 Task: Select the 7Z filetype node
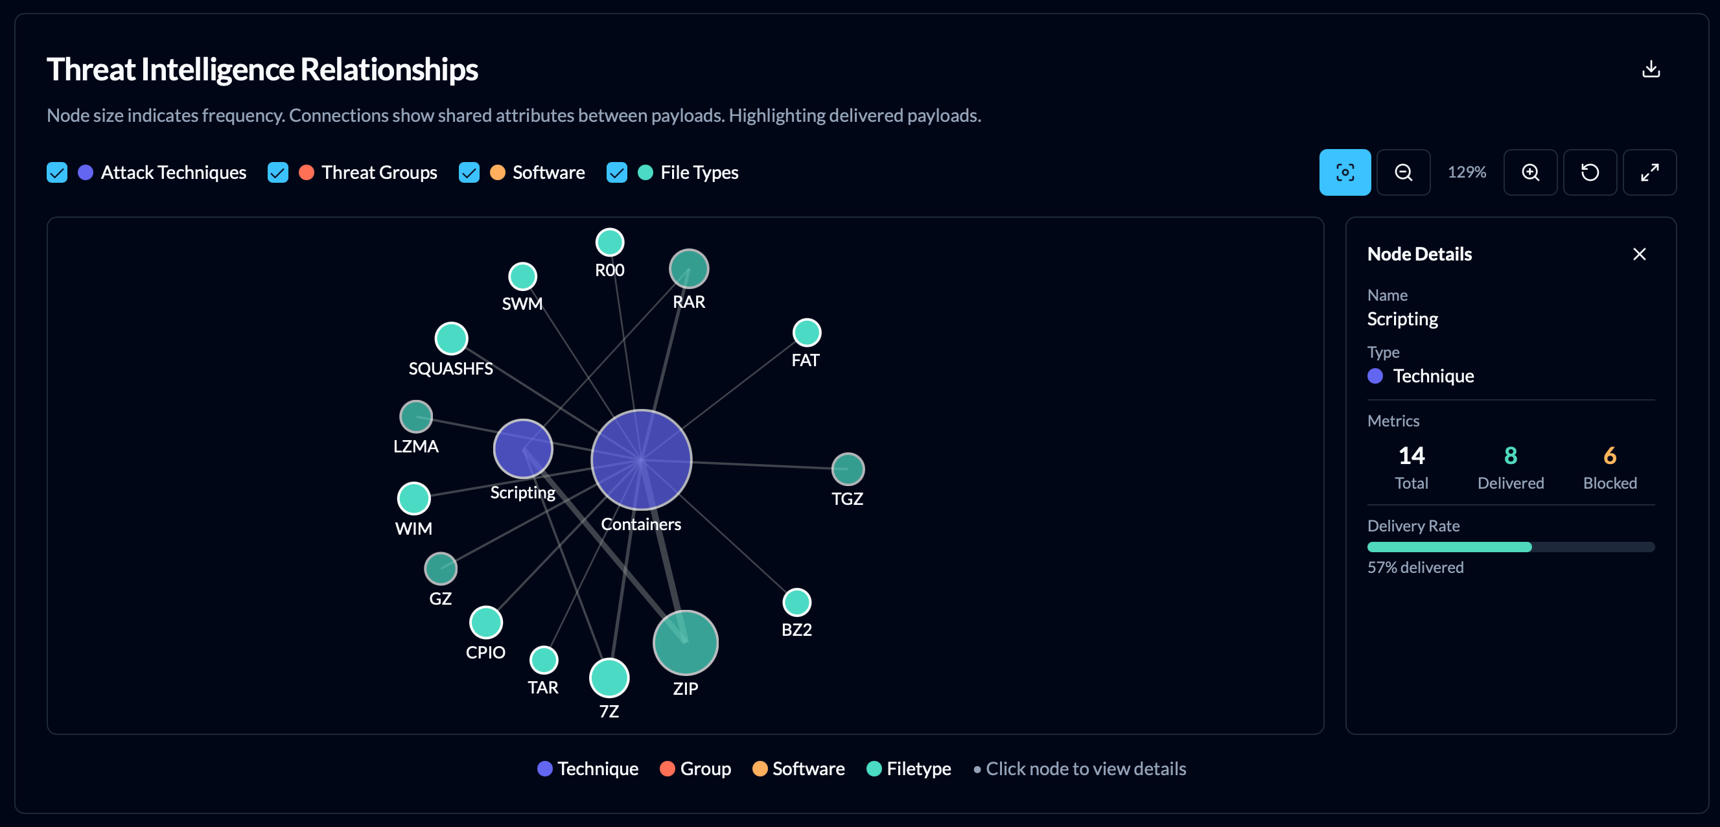coord(609,677)
